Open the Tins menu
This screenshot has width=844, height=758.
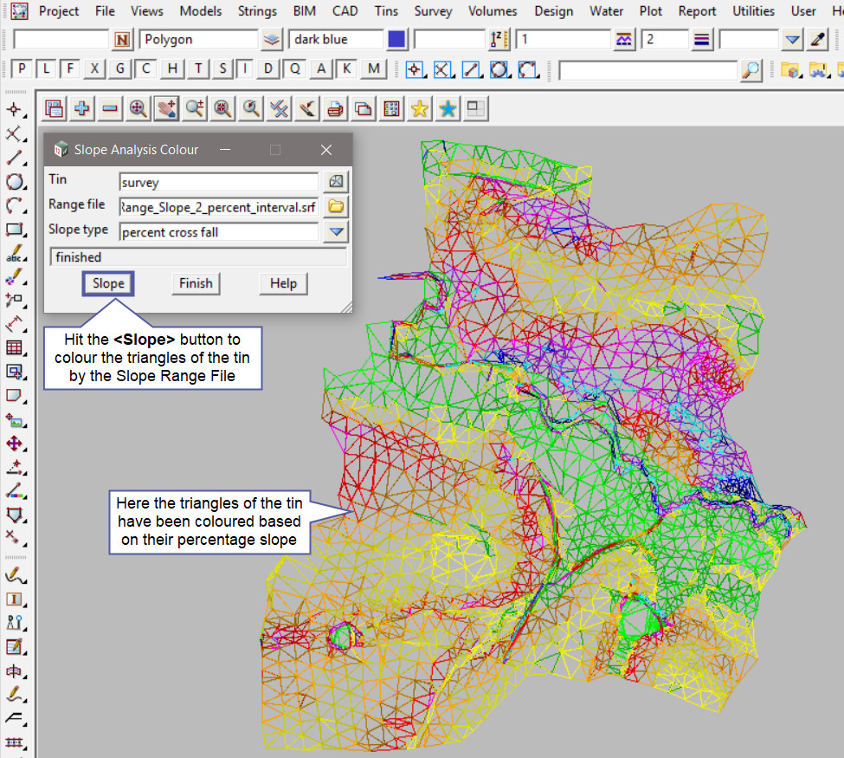(386, 11)
